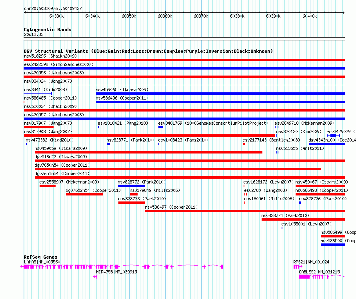Screen dimensions: 356x299
Task: Click the nsv586500 blue gain bar
Action: pos(333,245)
